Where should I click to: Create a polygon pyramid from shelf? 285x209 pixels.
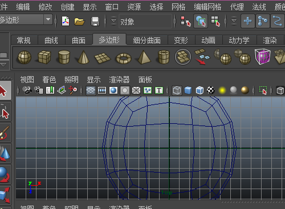click(x=144, y=57)
